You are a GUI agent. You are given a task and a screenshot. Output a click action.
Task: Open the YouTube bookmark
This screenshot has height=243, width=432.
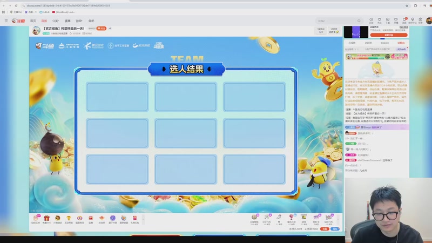[x=63, y=12]
